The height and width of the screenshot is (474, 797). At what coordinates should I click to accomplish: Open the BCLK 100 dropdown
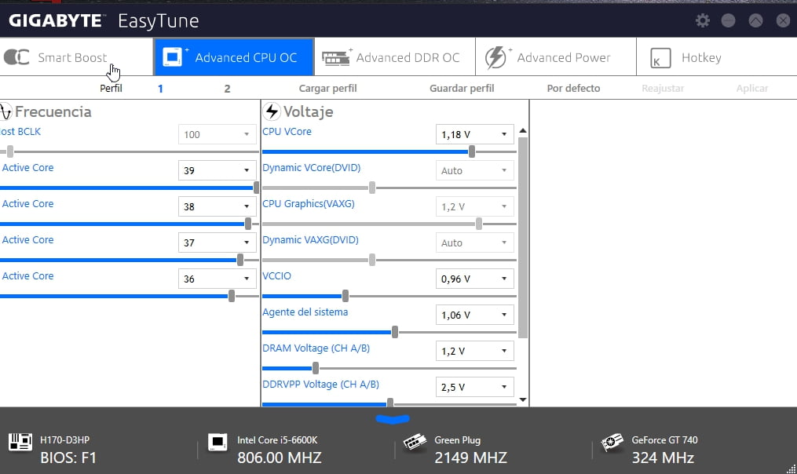[x=217, y=135]
